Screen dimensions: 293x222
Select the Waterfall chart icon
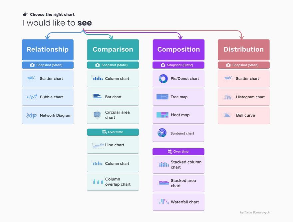click(x=163, y=201)
